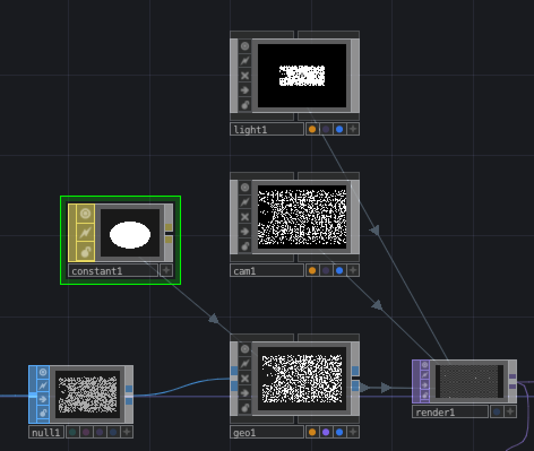Toggle the lock flag on render1
This screenshot has height=451, width=534.
(x=425, y=396)
